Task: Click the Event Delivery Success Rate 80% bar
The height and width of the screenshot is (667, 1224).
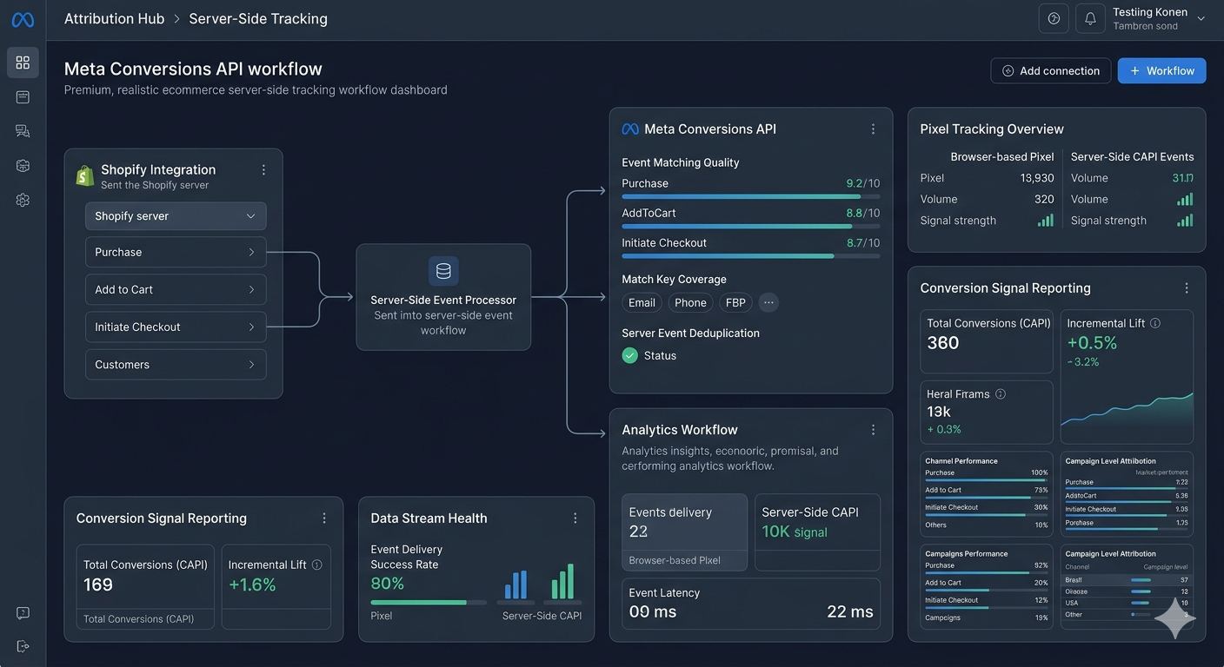Action: tap(429, 602)
